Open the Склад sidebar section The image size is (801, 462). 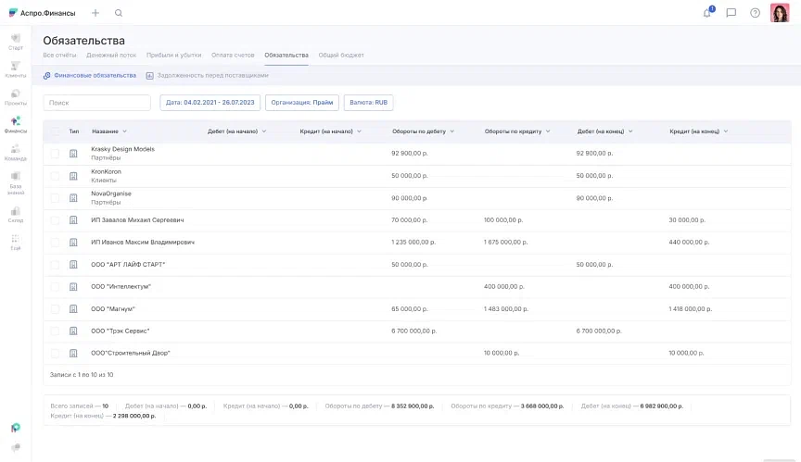(16, 215)
